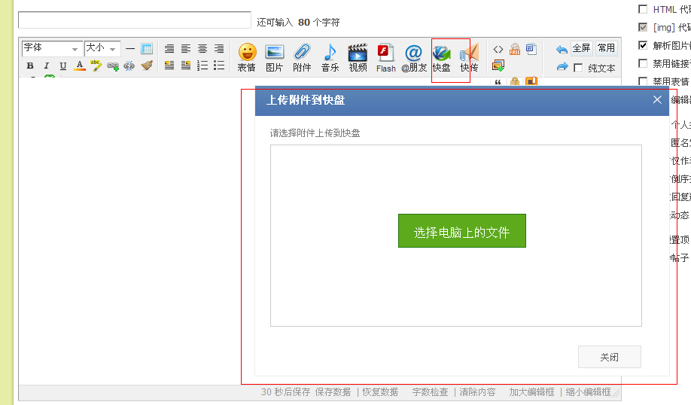The height and width of the screenshot is (405, 691).
Task: Click the 清除内容 link
Action: (x=477, y=392)
